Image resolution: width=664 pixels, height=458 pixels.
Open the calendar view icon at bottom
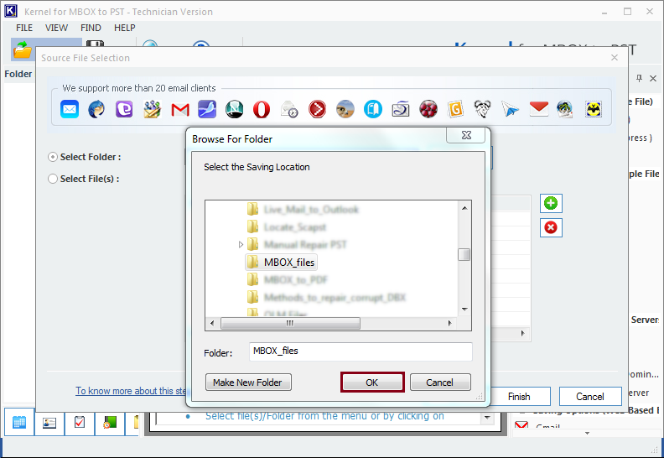click(19, 423)
